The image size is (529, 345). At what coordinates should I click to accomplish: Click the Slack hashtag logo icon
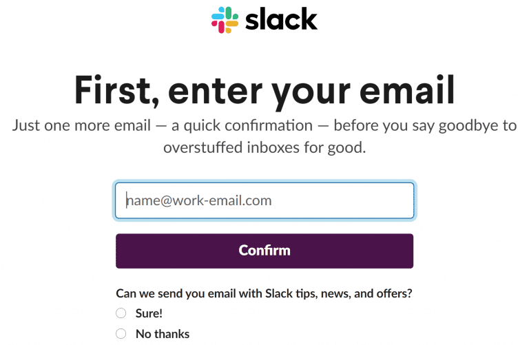click(x=225, y=20)
